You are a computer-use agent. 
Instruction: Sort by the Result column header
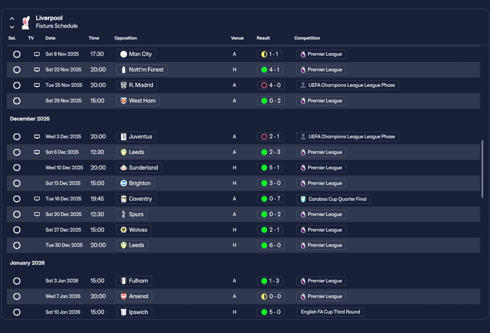[263, 38]
